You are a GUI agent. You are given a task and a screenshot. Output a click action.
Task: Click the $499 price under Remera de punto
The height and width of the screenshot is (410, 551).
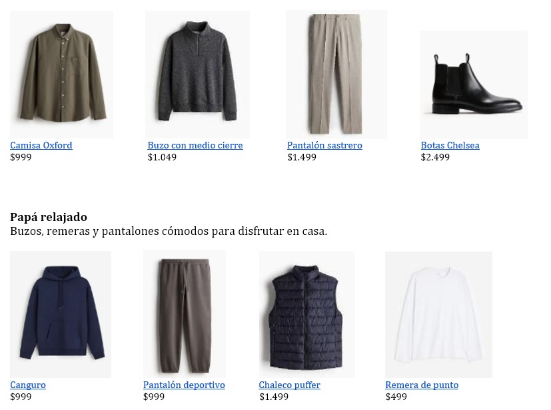point(396,397)
